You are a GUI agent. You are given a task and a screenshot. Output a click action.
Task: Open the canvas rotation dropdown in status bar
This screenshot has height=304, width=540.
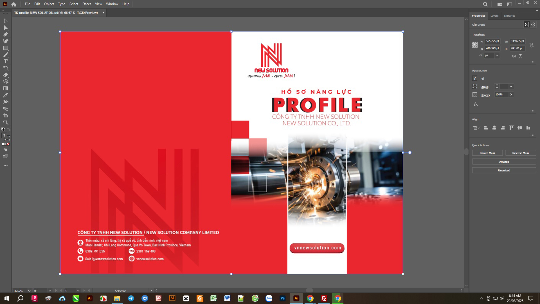coord(50,291)
